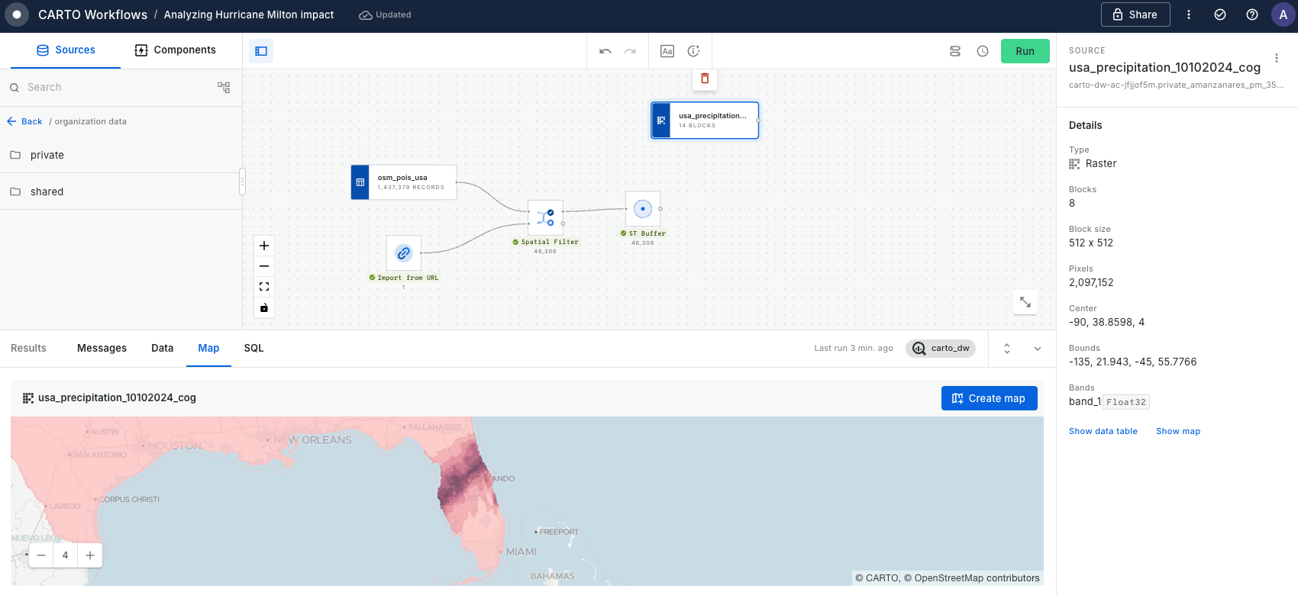
Task: Open the Results tab
Action: (x=28, y=348)
